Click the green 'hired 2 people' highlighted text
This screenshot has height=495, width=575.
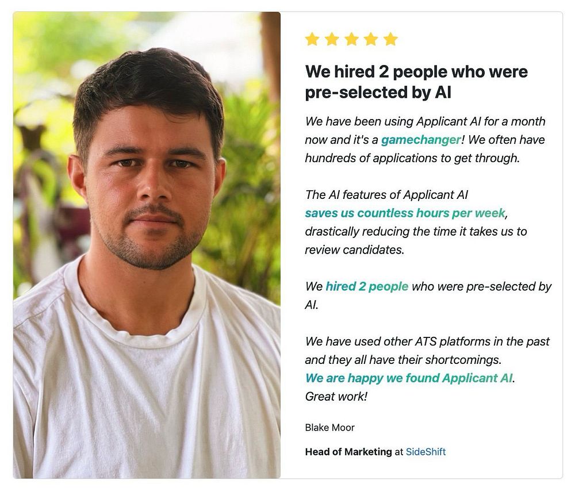pyautogui.click(x=367, y=286)
